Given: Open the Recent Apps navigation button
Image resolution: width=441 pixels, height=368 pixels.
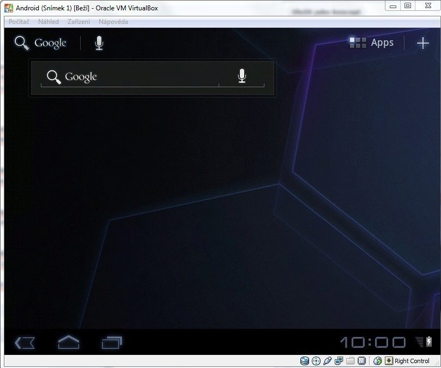Looking at the screenshot, I should click(112, 342).
